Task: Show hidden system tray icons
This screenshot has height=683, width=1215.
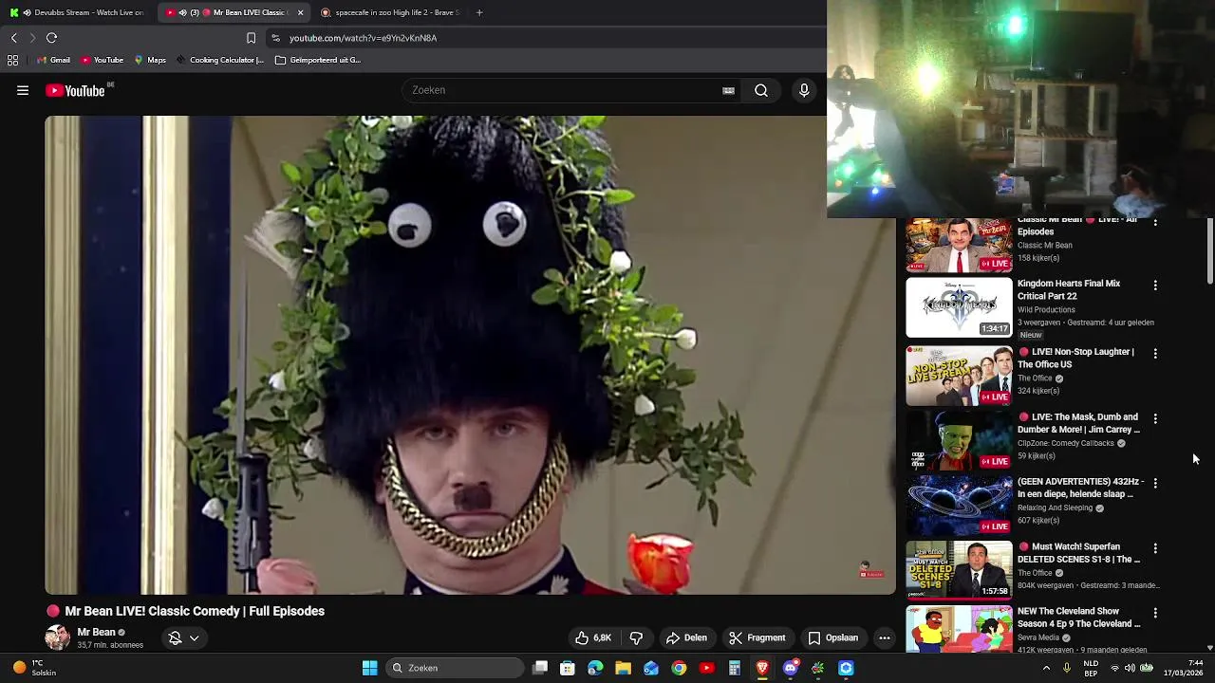Action: pyautogui.click(x=1046, y=668)
